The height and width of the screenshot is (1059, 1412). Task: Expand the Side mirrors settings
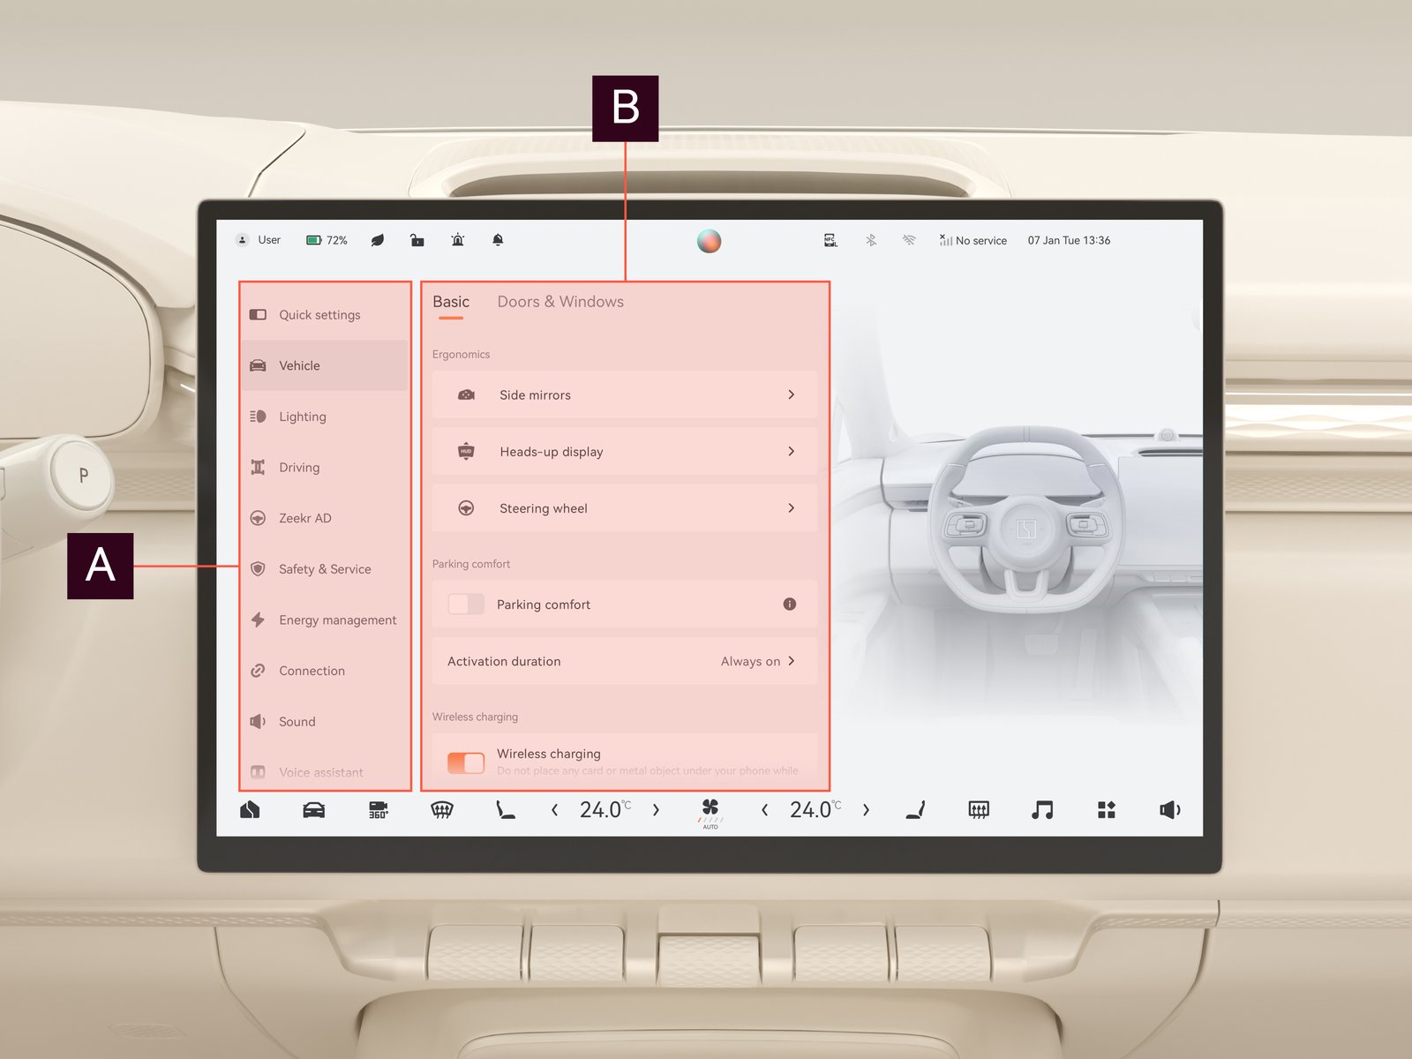[x=624, y=395]
